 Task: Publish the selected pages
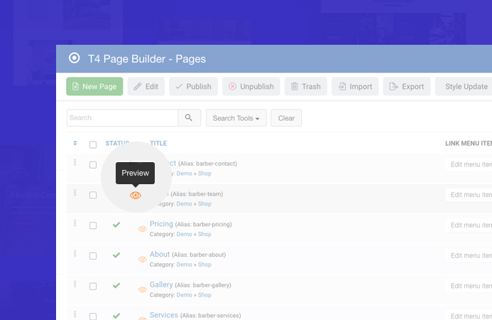193,87
